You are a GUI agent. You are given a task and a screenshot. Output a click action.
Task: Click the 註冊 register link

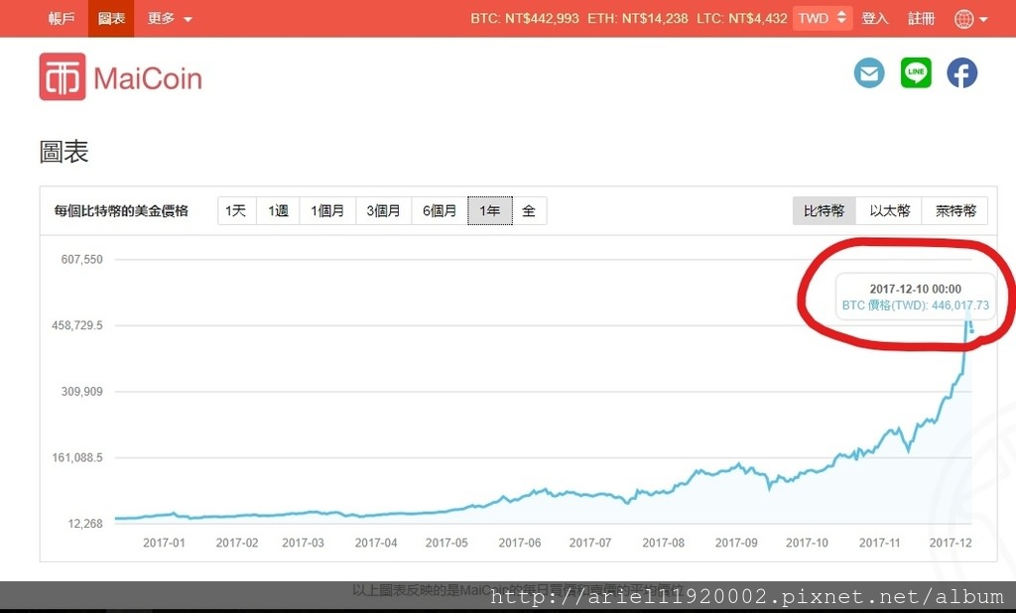[921, 18]
